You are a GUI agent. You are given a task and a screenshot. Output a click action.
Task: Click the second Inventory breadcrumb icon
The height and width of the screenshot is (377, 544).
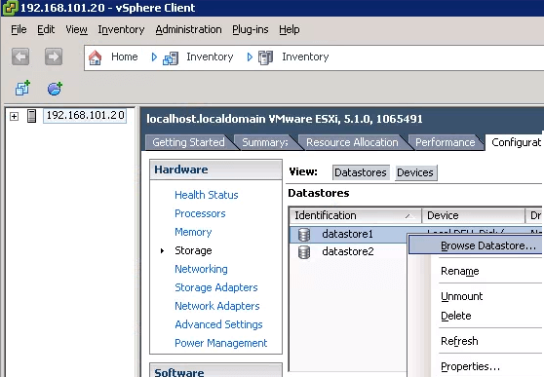click(266, 57)
